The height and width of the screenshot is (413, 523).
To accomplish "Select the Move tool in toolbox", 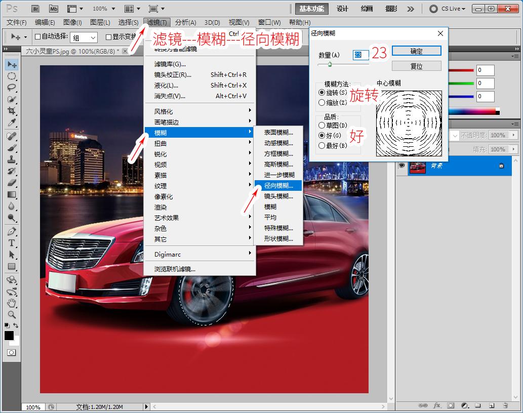I will (12, 64).
